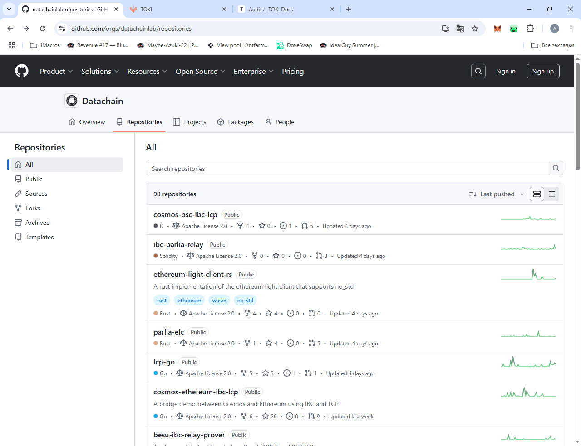Expand the Open Source menu
This screenshot has height=446, width=581.
click(201, 71)
